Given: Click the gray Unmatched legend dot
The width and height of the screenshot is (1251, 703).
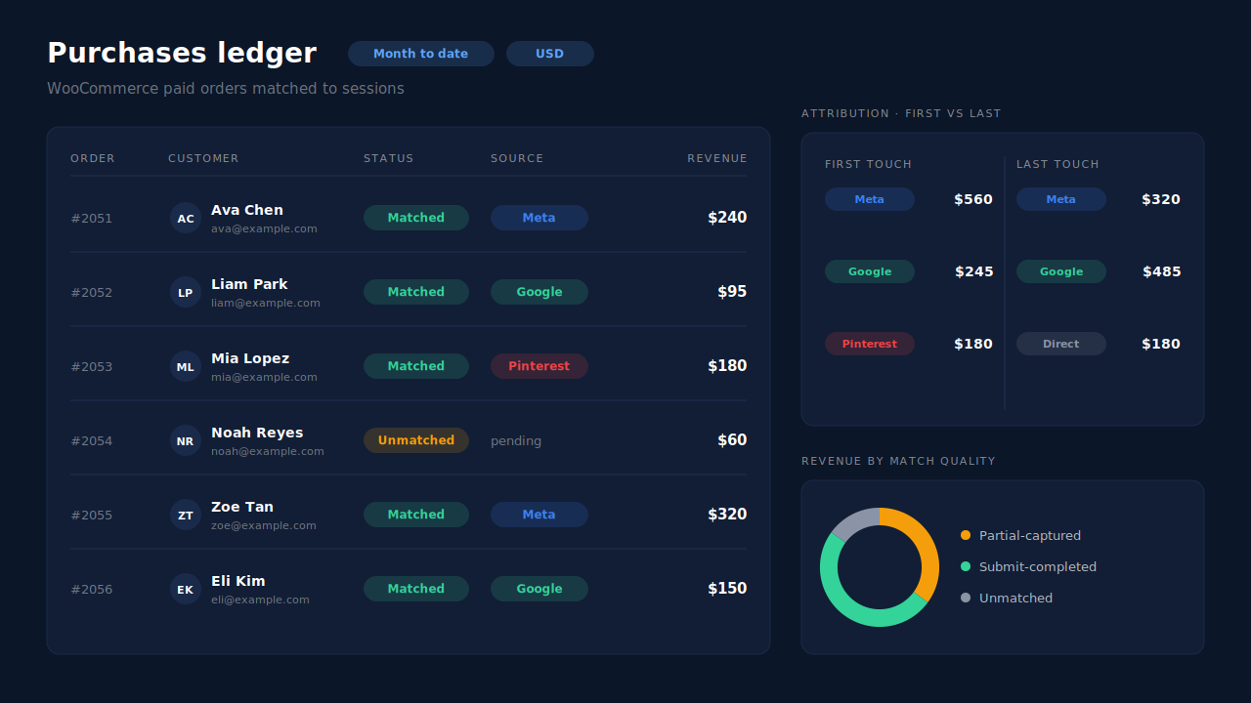Looking at the screenshot, I should [x=966, y=598].
